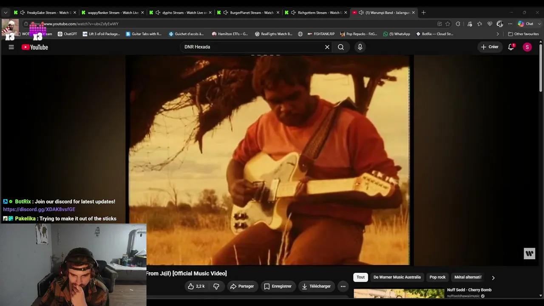
Task: Open the Pop Repacks - FitG bookmark
Action: click(359, 34)
